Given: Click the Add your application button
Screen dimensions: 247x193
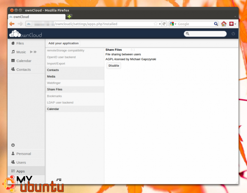Looking at the screenshot, I should pos(63,43).
